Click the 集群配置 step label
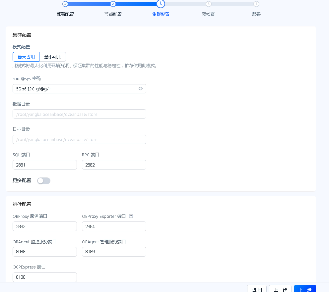This screenshot has height=292, width=329. (161, 14)
